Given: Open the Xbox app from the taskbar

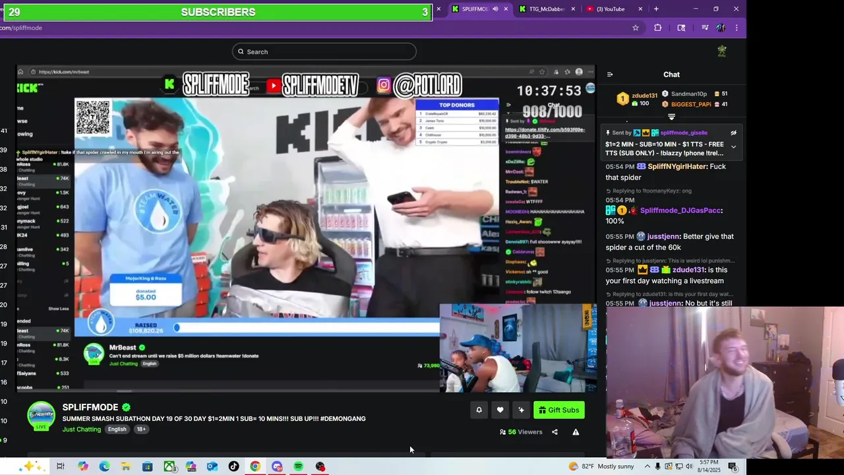Looking at the screenshot, I should click(x=169, y=466).
